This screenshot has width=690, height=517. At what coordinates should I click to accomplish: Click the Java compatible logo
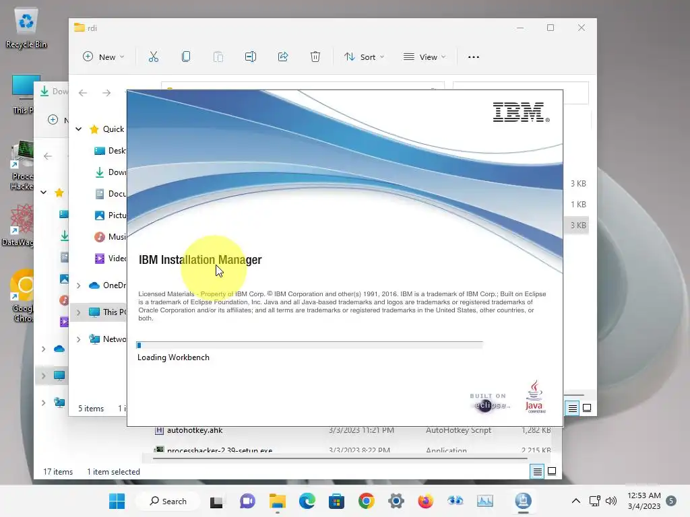click(x=534, y=397)
